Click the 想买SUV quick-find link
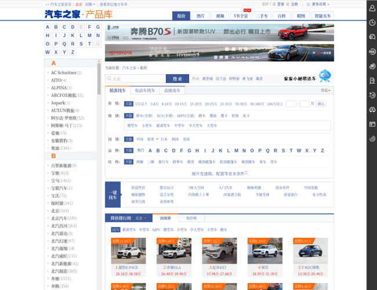The height and width of the screenshot is (290, 377). 166,187
